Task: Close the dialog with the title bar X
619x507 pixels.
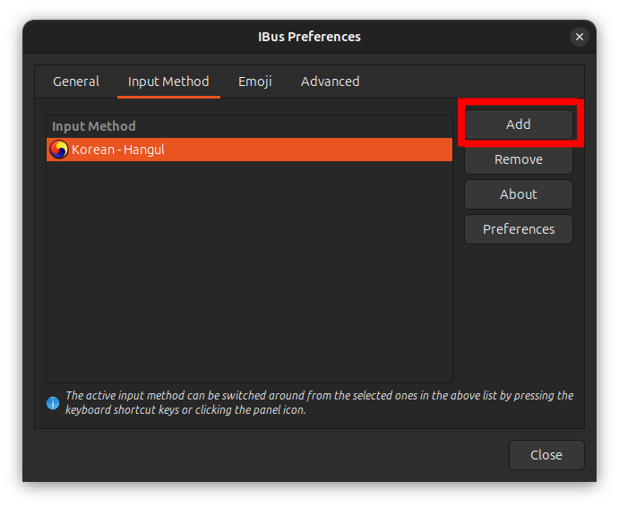Action: click(x=579, y=37)
